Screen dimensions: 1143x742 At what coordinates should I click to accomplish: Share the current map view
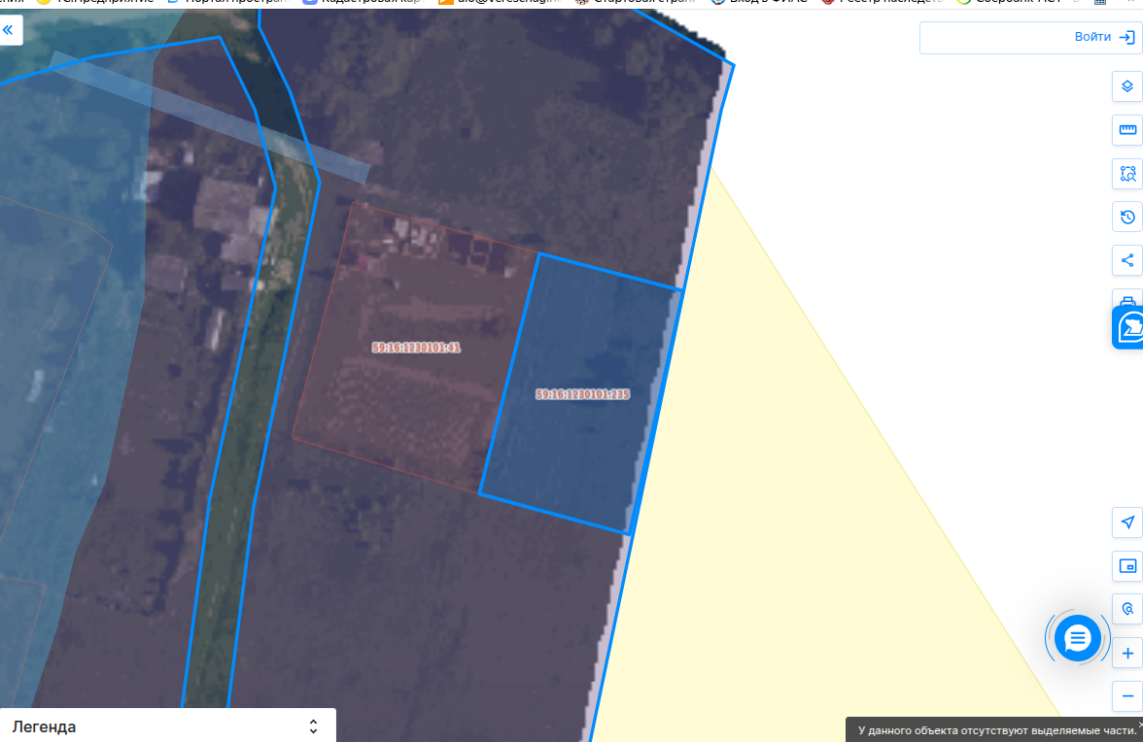coord(1127,260)
